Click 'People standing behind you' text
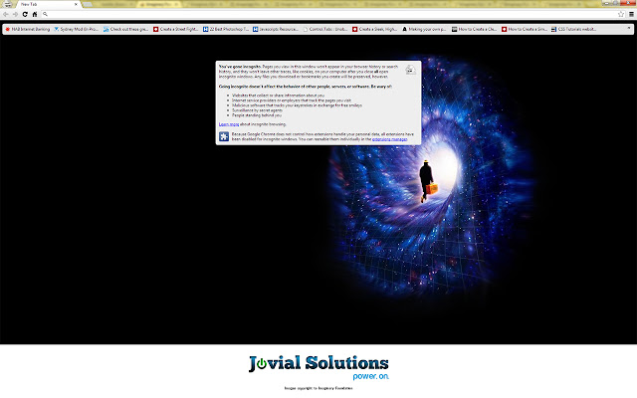 click(257, 115)
